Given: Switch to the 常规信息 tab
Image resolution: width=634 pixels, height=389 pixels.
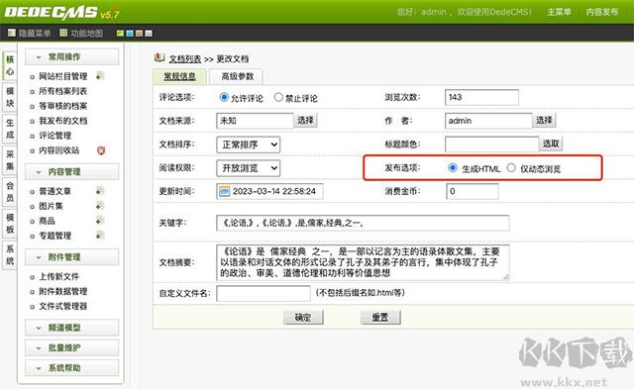Looking at the screenshot, I should point(179,76).
